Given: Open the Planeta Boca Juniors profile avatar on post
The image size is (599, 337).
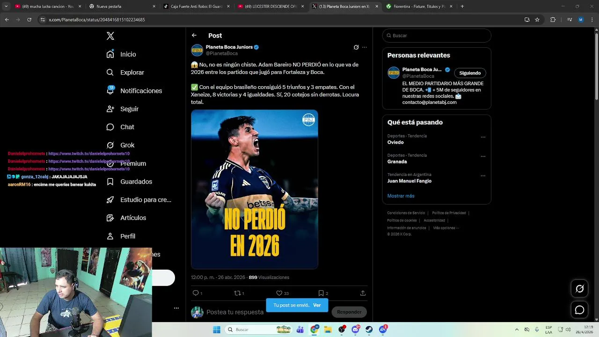Looking at the screenshot, I should 197,50.
